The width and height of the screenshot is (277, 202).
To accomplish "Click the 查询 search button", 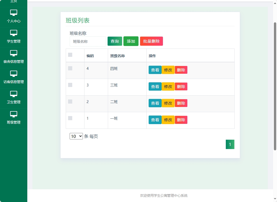I will (x=115, y=41).
